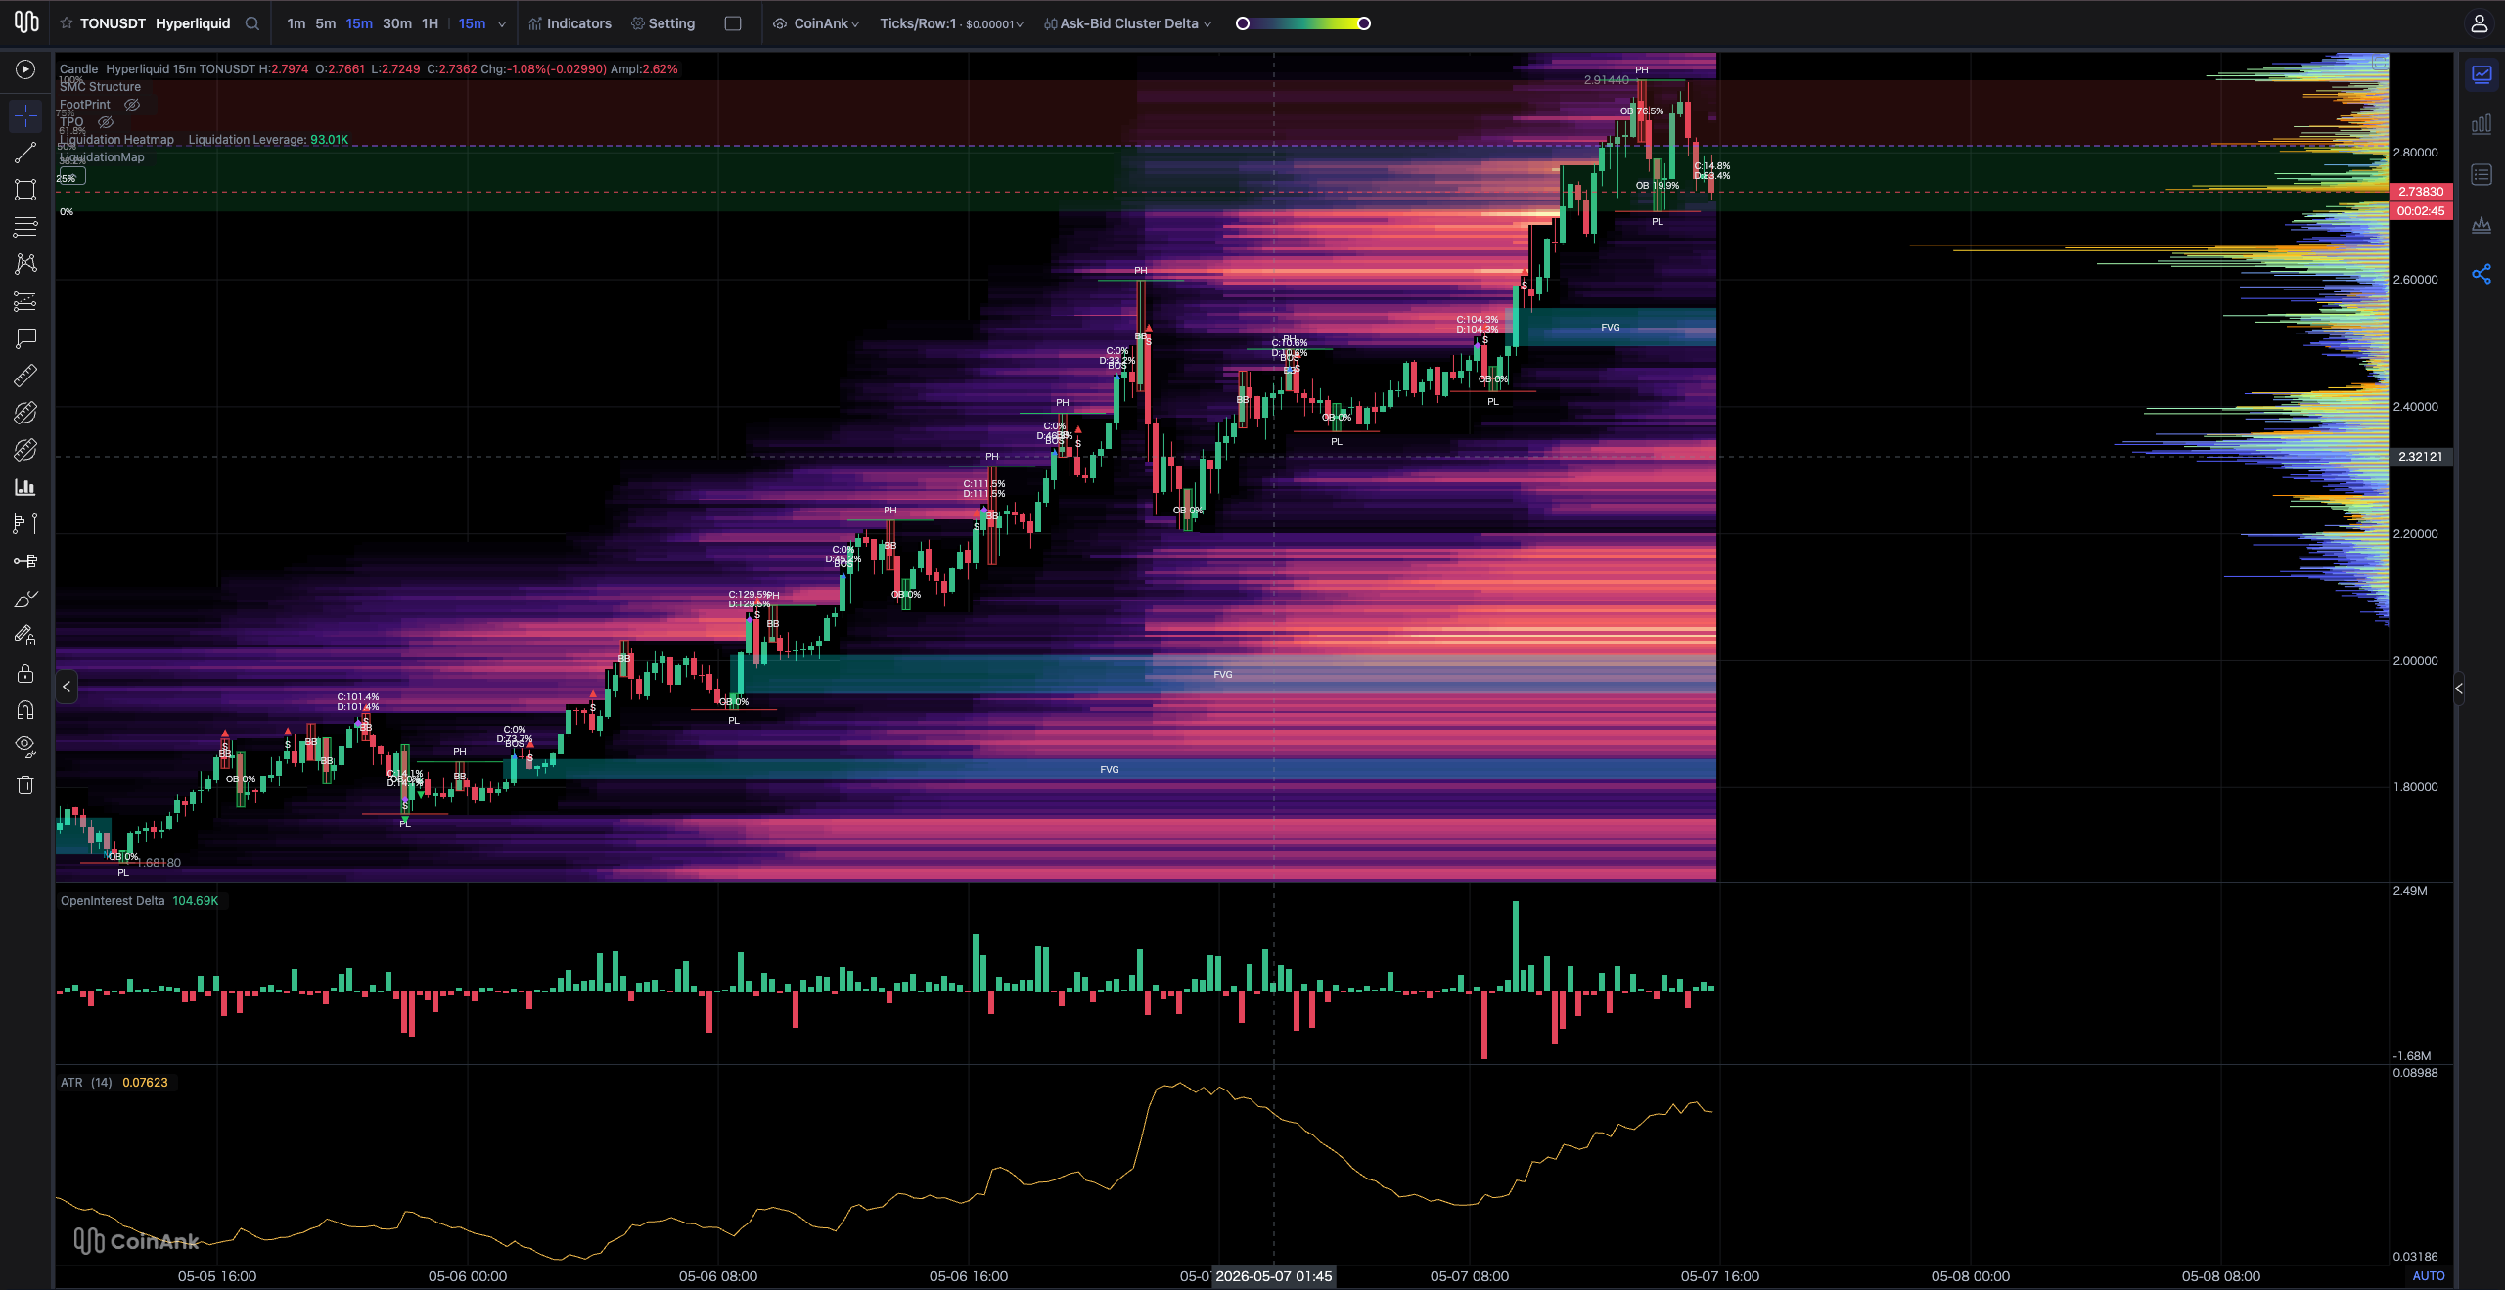Adjust the right handle of heatmap slider
Screen dimensions: 2505x1290
pos(1364,23)
